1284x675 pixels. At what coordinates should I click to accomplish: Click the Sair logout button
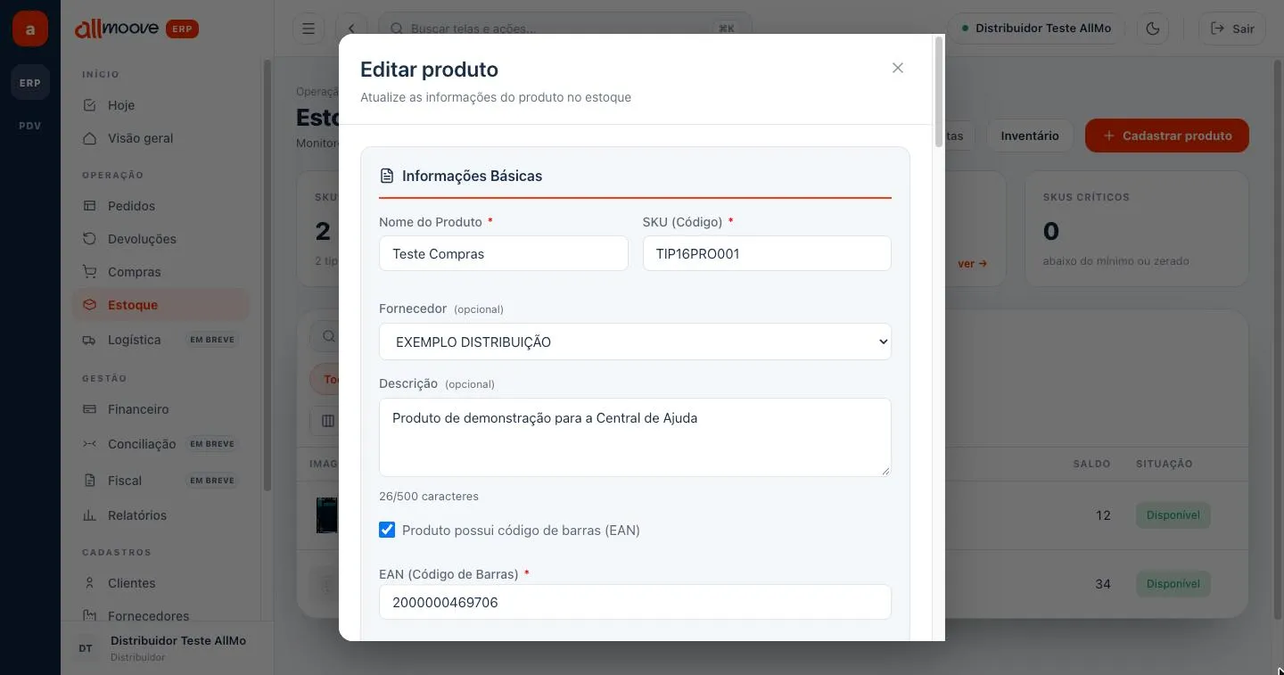click(1232, 29)
